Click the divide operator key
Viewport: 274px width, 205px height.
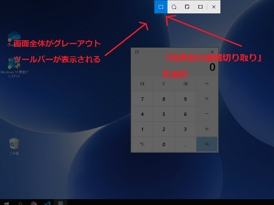pos(207,84)
